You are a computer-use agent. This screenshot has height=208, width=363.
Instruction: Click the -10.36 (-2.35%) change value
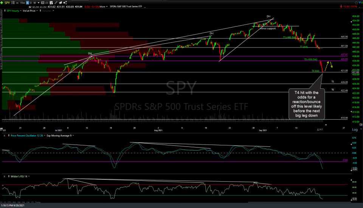pyautogui.click(x=350, y=6)
